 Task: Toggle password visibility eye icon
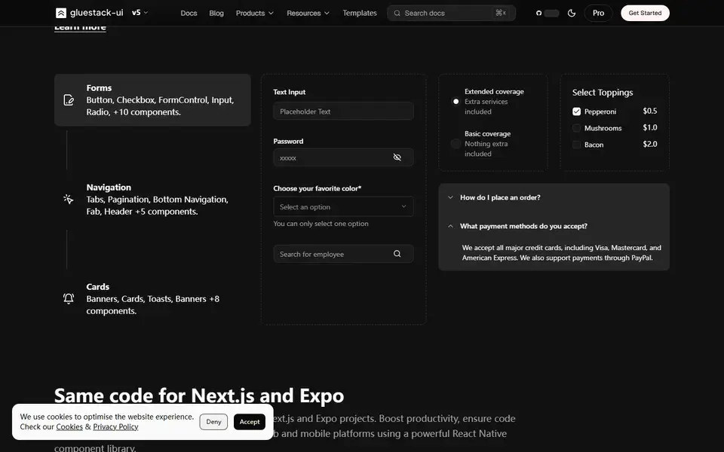pos(397,157)
